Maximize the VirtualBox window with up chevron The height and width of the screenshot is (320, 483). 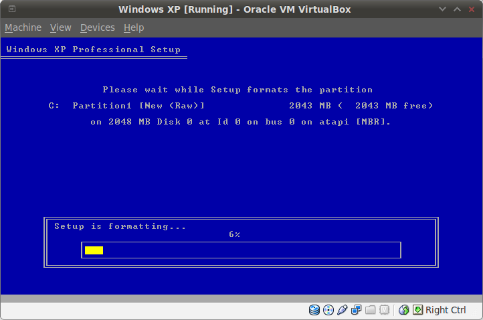click(457, 9)
